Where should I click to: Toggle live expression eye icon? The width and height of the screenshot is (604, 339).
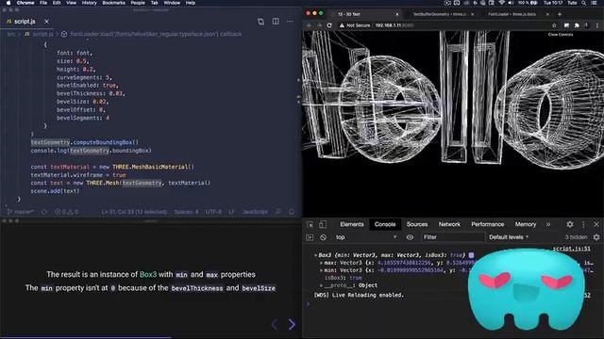pos(410,237)
